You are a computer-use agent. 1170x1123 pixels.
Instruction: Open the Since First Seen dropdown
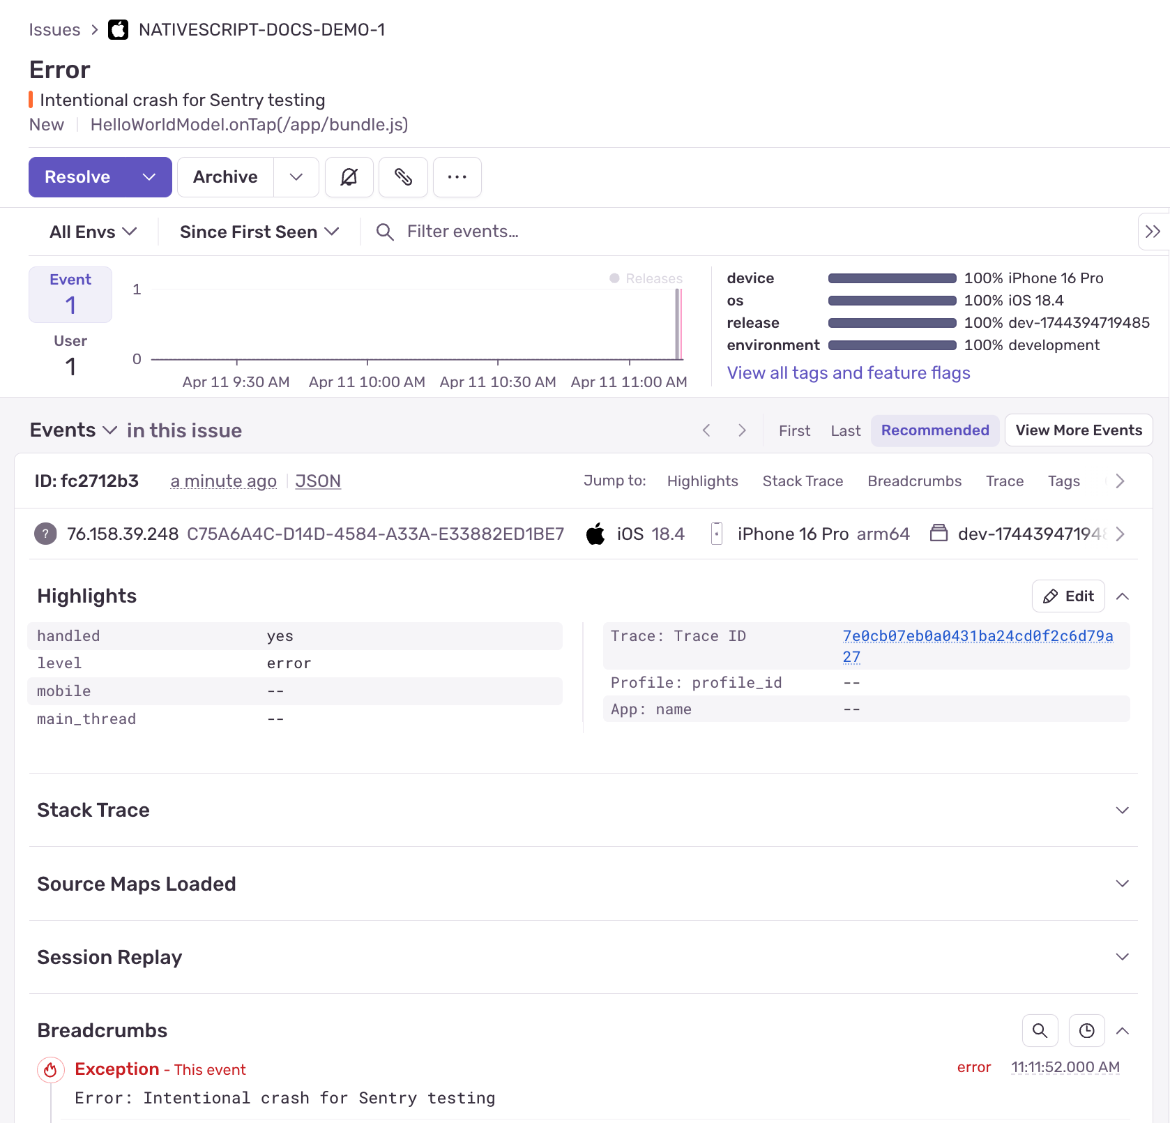tap(259, 231)
